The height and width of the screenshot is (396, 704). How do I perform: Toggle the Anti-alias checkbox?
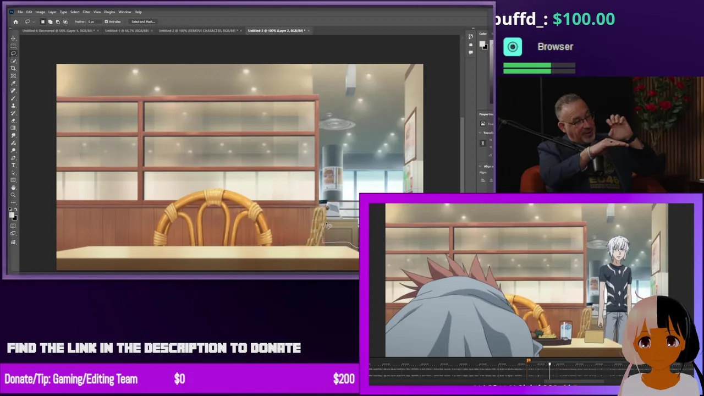click(106, 21)
